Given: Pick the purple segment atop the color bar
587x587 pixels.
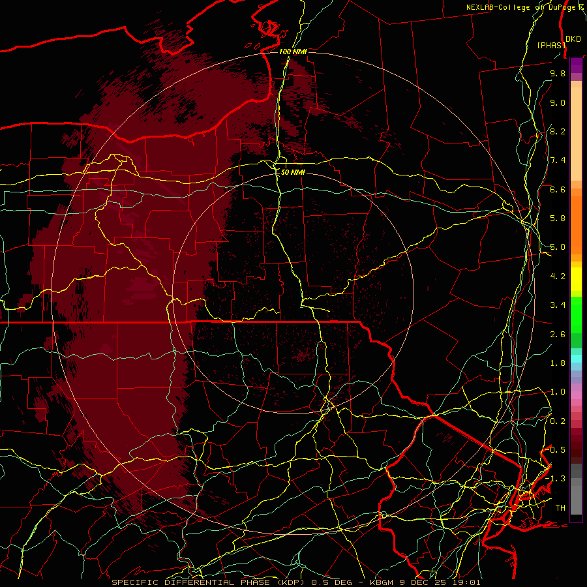Looking at the screenshot, I should coord(576,65).
